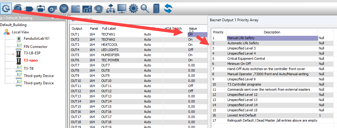
Task: Click the gear-clock icon in the toolbar
Action: coord(6,8)
